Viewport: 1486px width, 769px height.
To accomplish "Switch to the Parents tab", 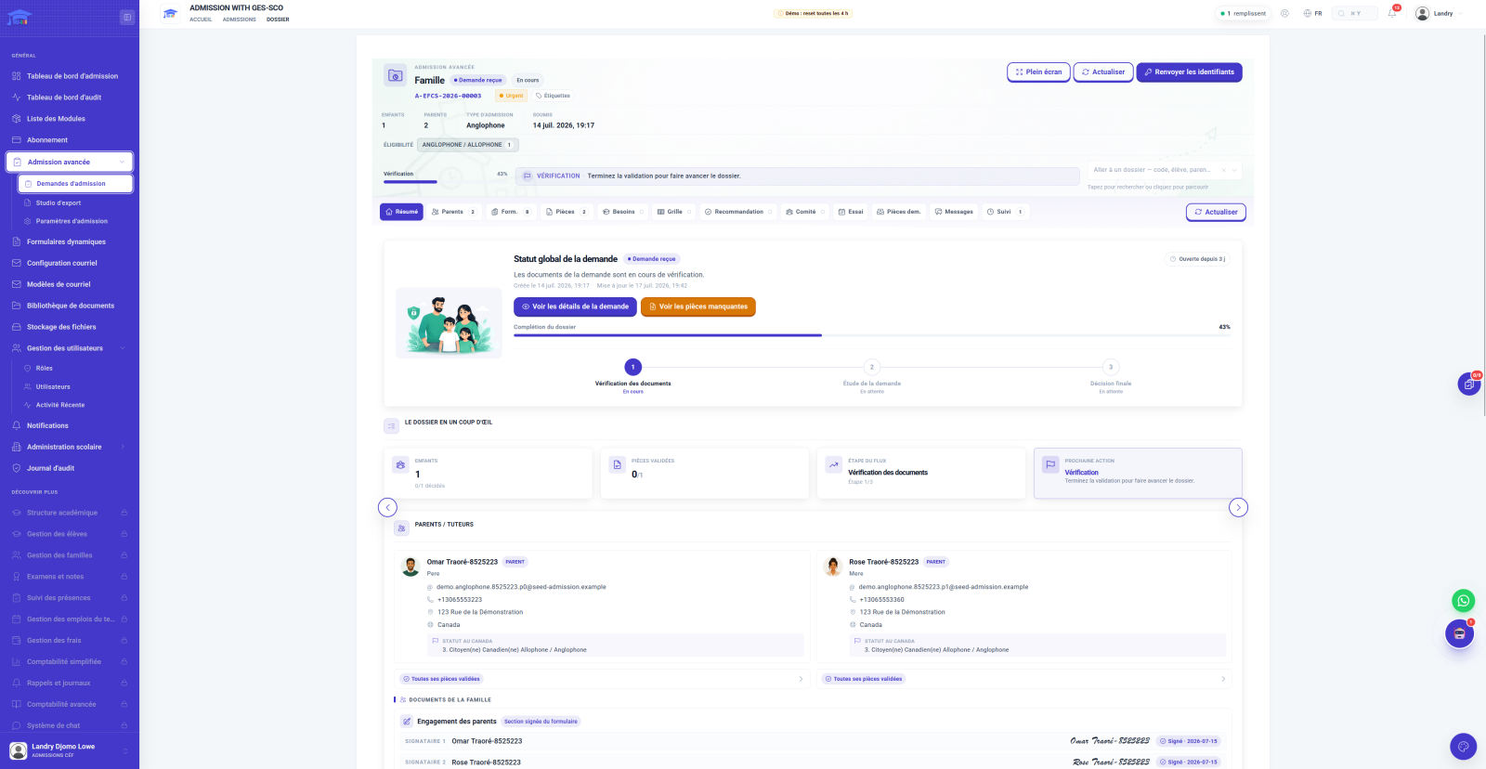I will (x=454, y=212).
